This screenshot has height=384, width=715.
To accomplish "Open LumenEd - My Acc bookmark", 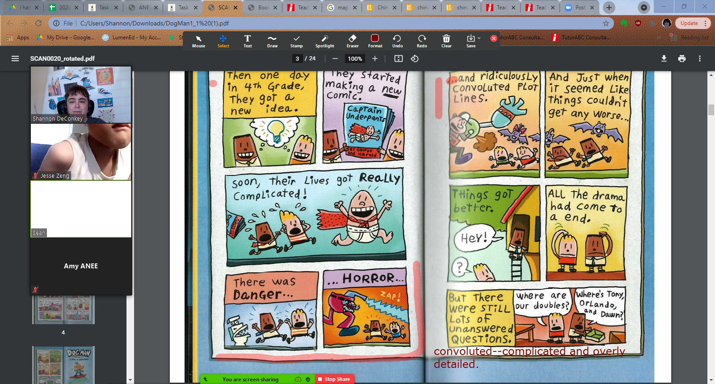I will pyautogui.click(x=131, y=38).
